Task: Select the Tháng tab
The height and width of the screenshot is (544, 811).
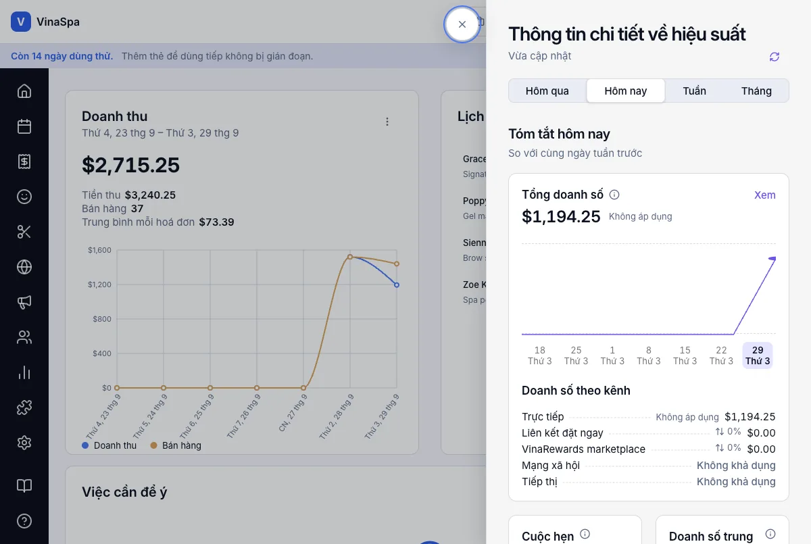Action: [756, 91]
